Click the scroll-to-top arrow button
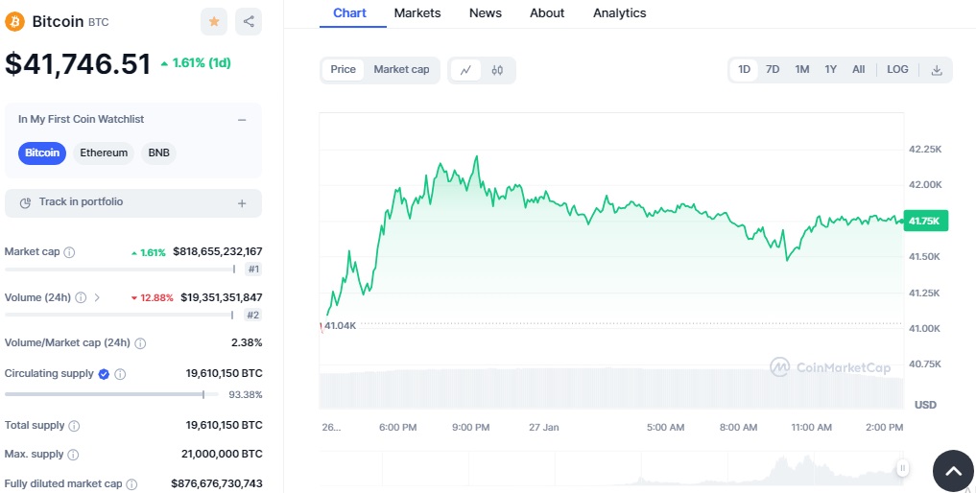 coord(953,471)
